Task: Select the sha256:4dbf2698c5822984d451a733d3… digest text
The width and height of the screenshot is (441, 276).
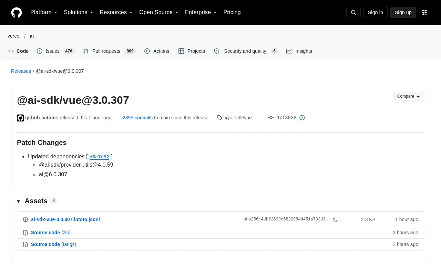Action: click(x=286, y=219)
